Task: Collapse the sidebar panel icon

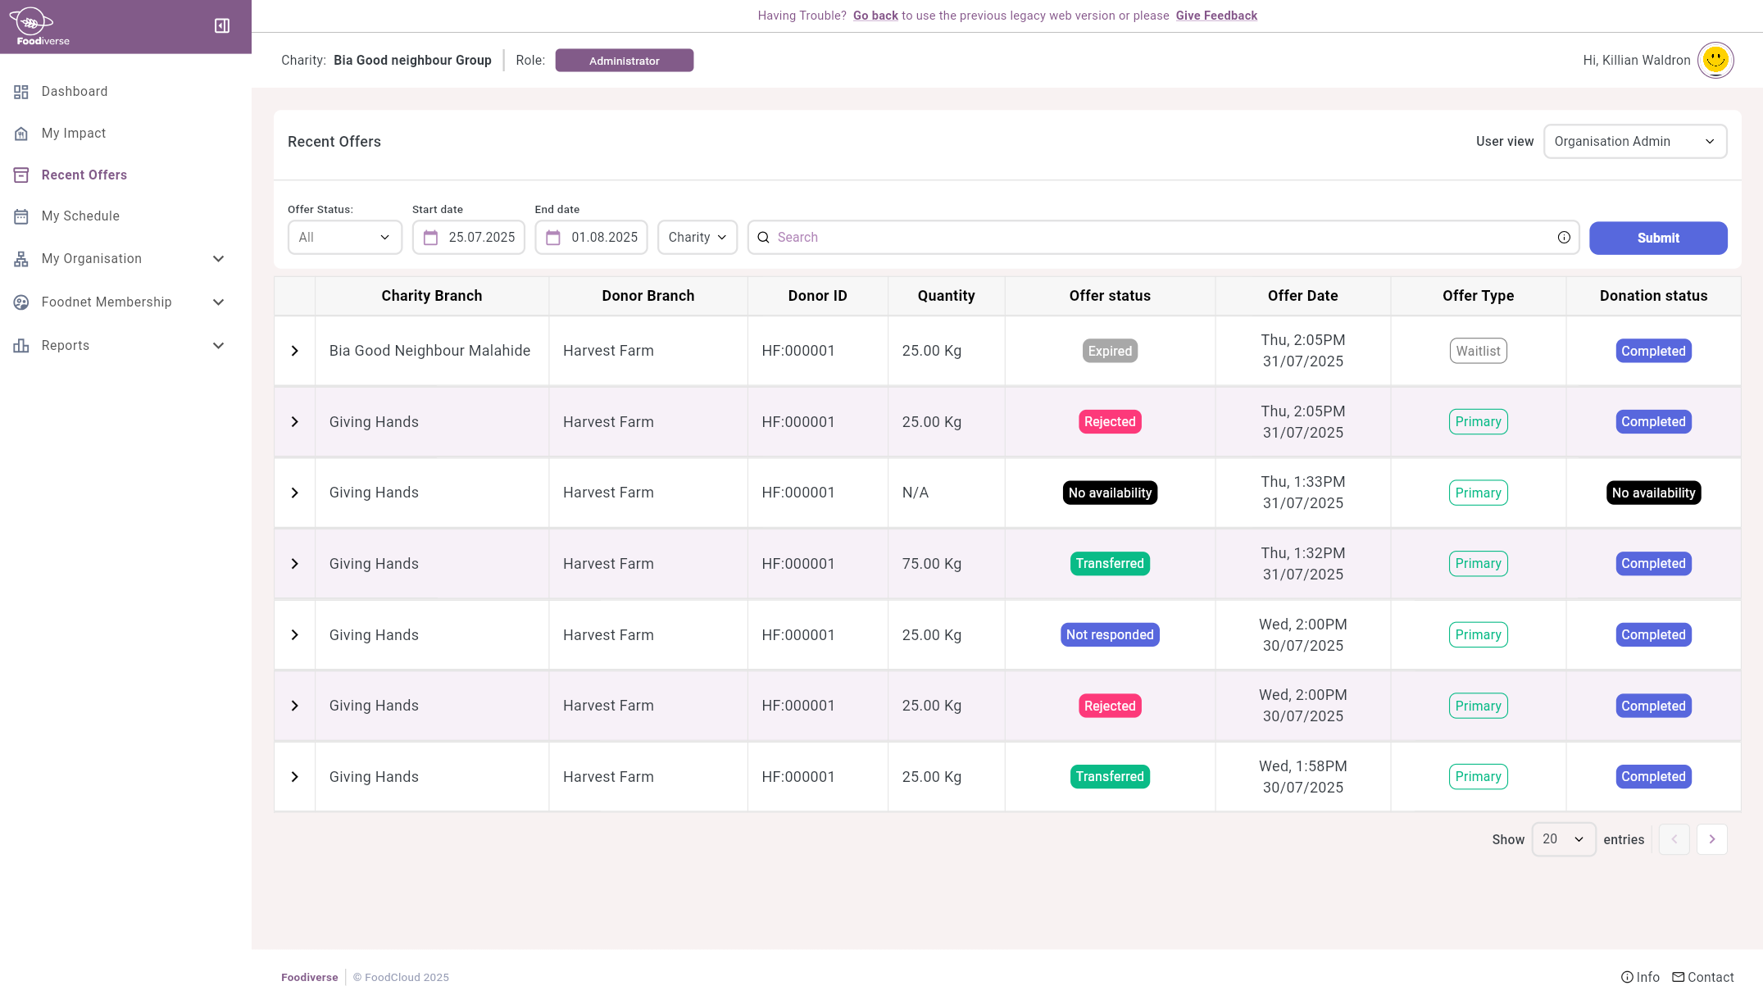Action: tap(221, 26)
